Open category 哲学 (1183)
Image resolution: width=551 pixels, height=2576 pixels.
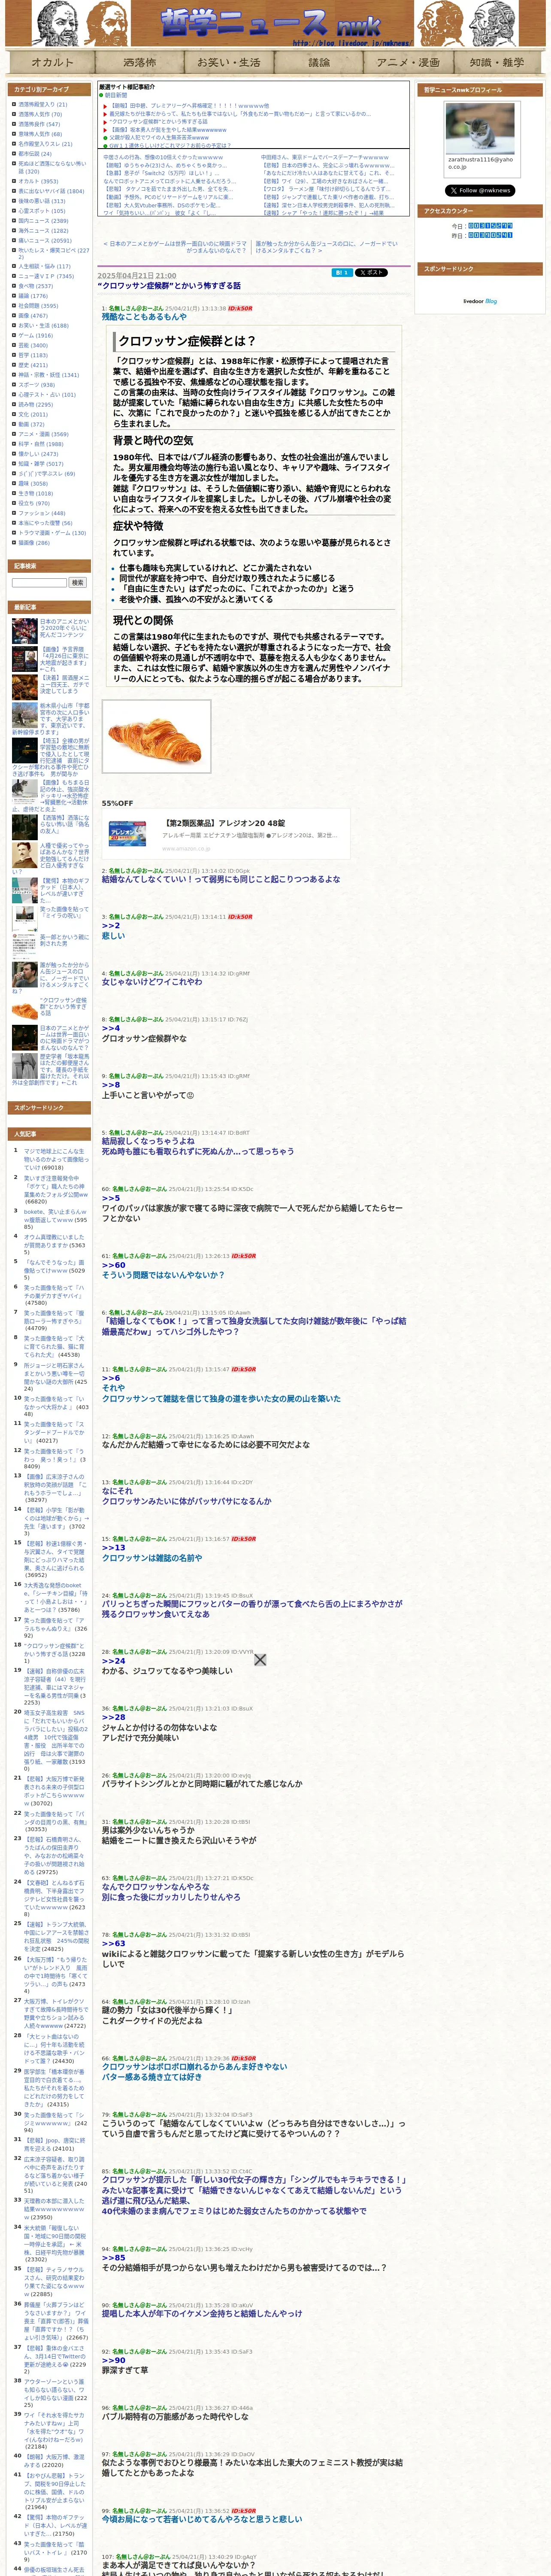32,355
